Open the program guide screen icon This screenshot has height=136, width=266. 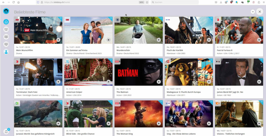tap(6, 37)
